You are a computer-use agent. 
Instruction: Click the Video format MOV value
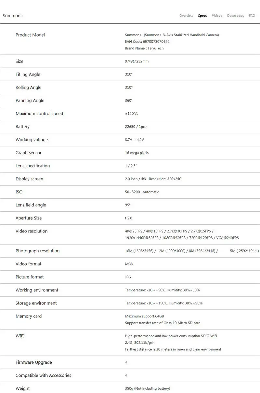click(129, 264)
